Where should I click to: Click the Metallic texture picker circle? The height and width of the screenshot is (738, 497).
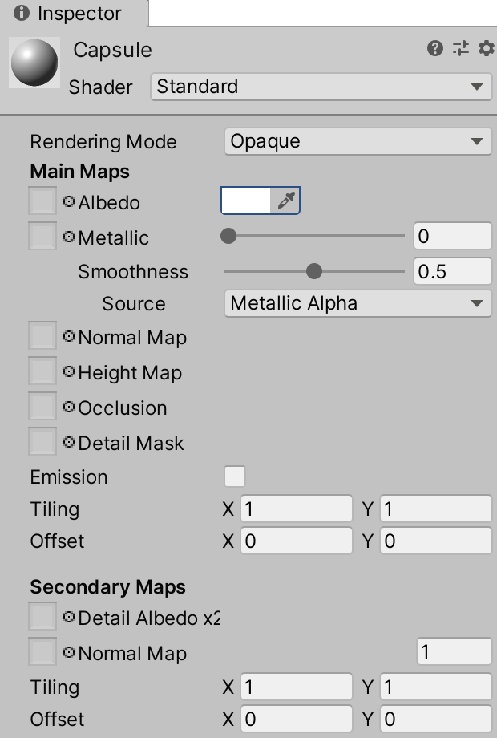pos(69,237)
